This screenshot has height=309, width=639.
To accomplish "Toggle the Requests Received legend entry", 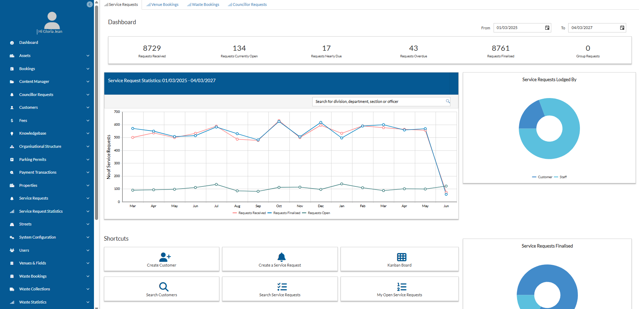I will pyautogui.click(x=249, y=213).
